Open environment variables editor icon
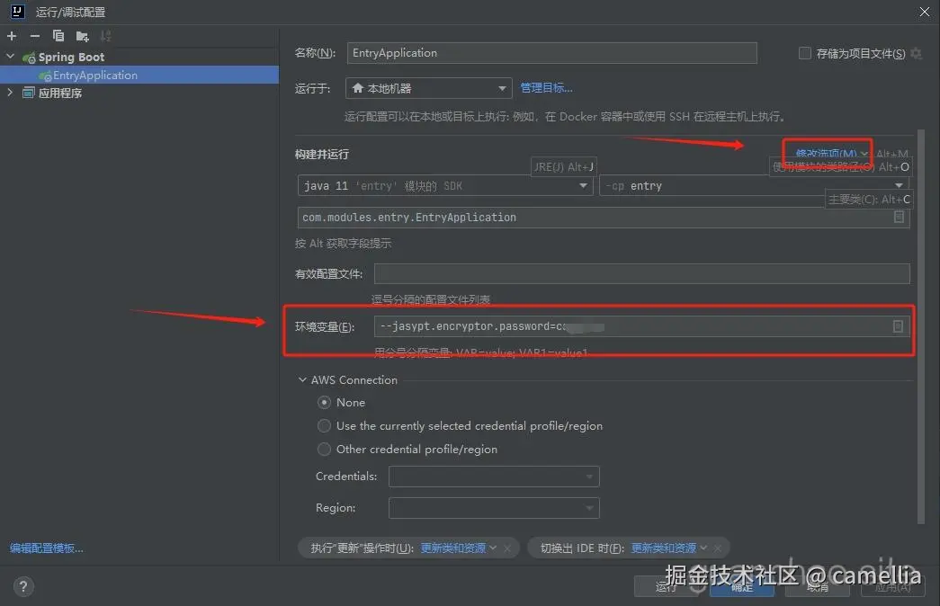The height and width of the screenshot is (606, 940). [898, 326]
